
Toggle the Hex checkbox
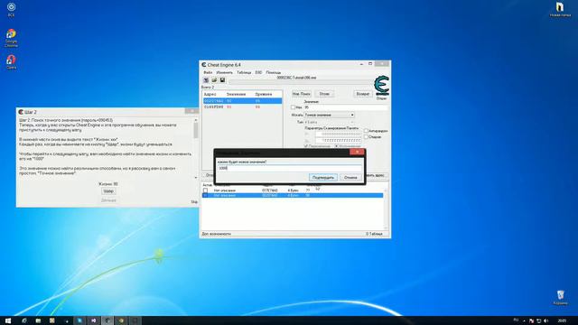tap(293, 107)
